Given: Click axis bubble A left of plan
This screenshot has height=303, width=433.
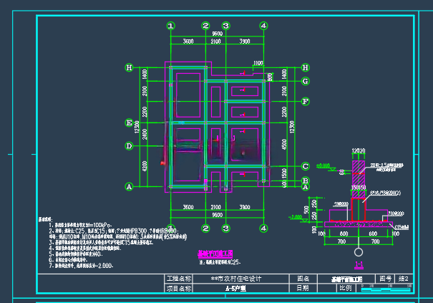Looking at the screenshot, I should [130, 187].
